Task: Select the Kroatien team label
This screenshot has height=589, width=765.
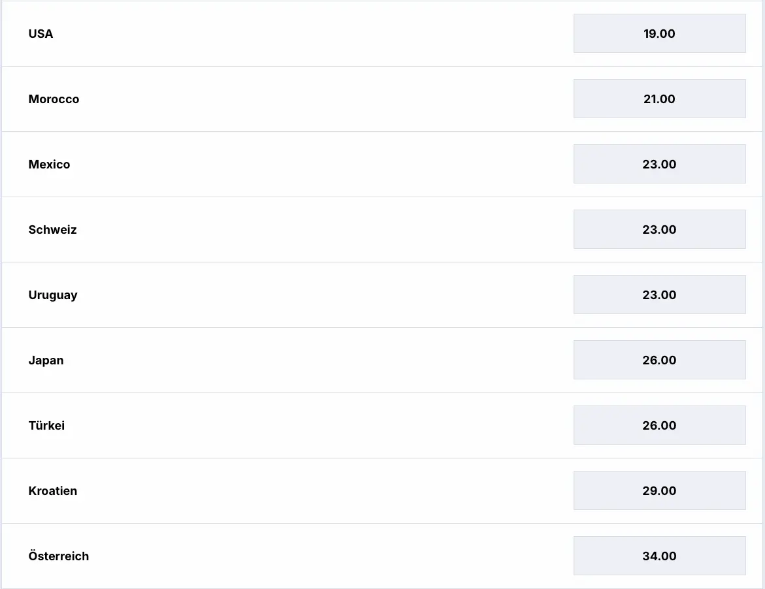Action: (x=53, y=491)
